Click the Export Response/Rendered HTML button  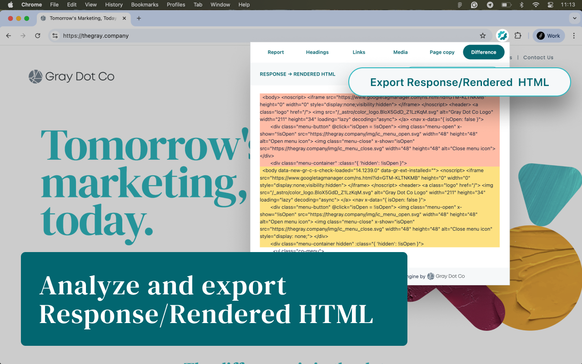click(x=459, y=82)
